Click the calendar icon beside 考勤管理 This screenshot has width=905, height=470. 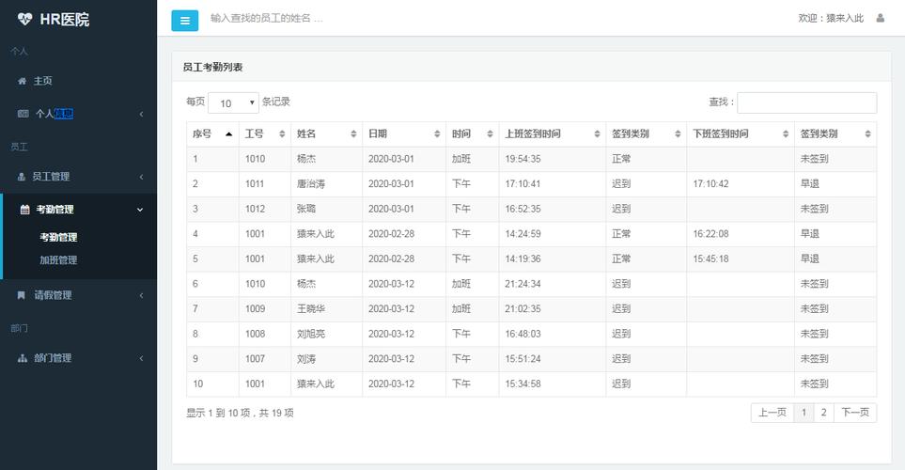point(24,210)
